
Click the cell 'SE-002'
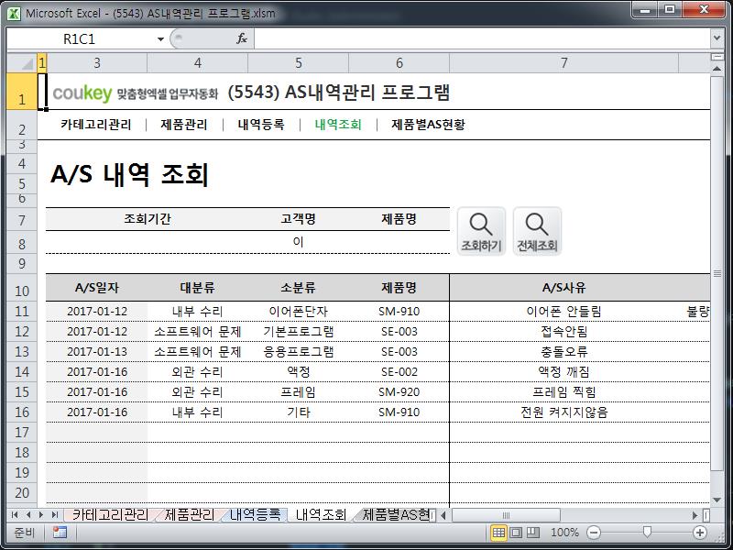click(399, 372)
